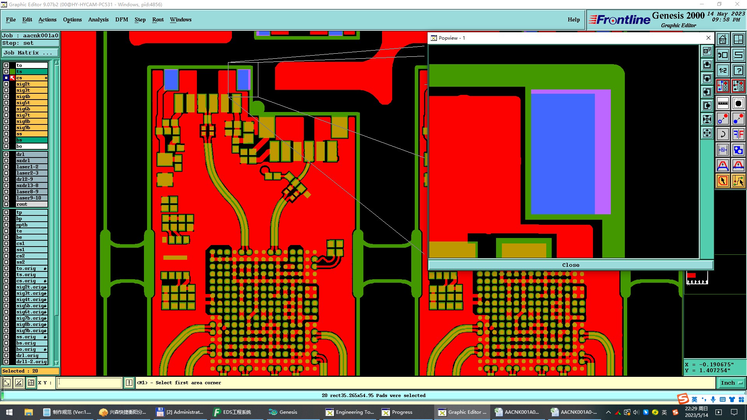747x420 pixels.
Task: Open the Inch units dropdown
Action: pyautogui.click(x=731, y=383)
